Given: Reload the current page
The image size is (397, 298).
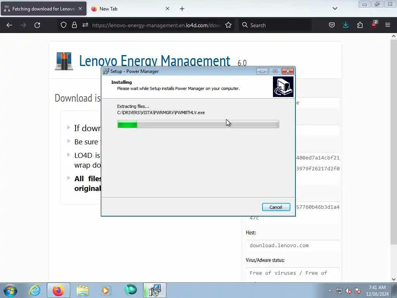Looking at the screenshot, I should point(37,25).
